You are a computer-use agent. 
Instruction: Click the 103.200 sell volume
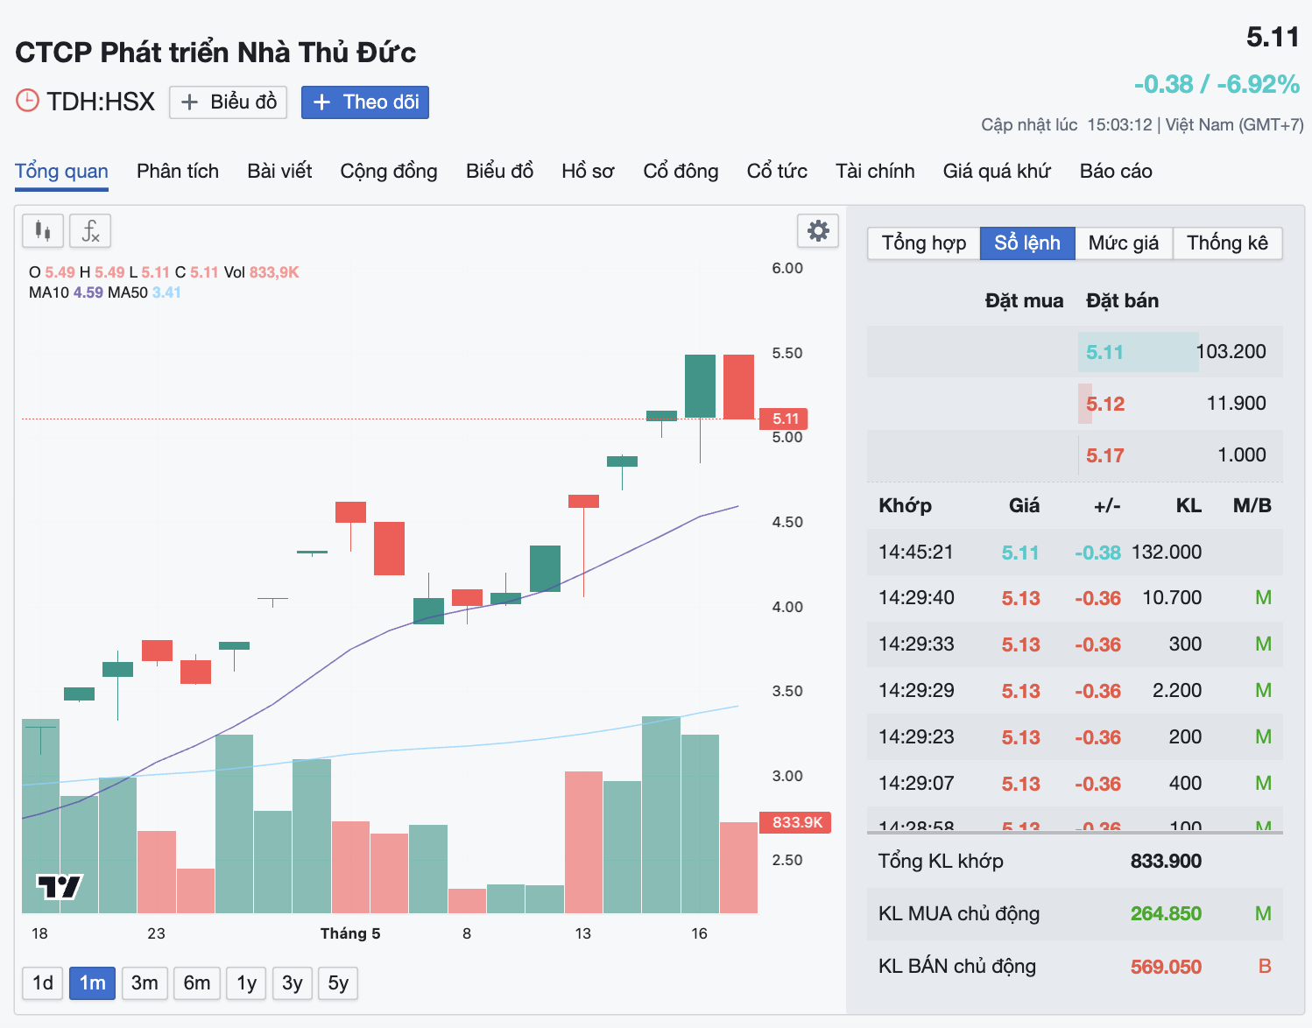coord(1231,351)
